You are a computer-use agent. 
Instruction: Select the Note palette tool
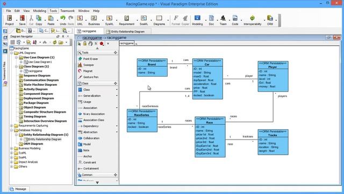coord(83,150)
